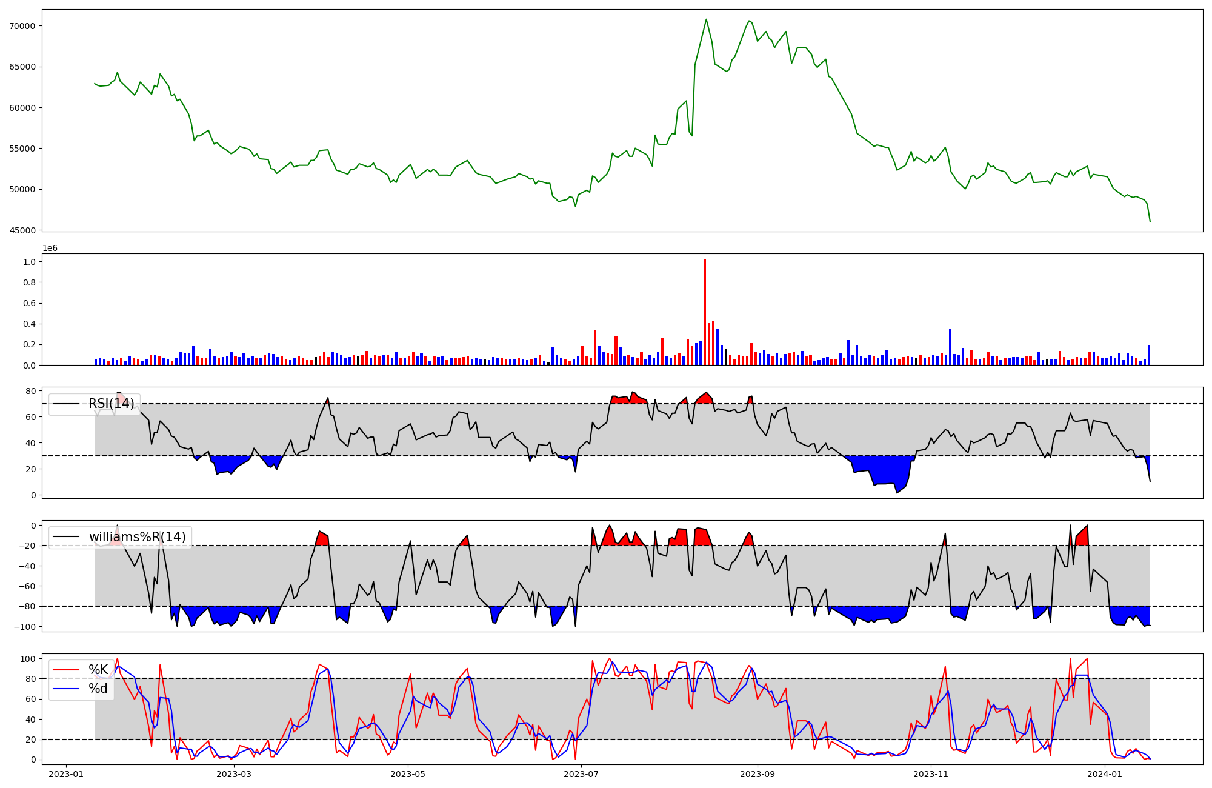Click the 2023-11 date tick label

(931, 774)
